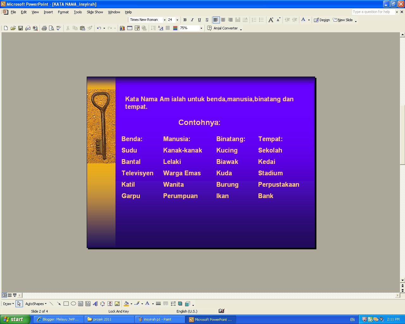The width and height of the screenshot is (405, 324).
Task: Click the Design button
Action: pos(322,20)
